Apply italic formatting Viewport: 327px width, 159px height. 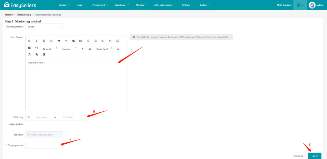point(37,41)
